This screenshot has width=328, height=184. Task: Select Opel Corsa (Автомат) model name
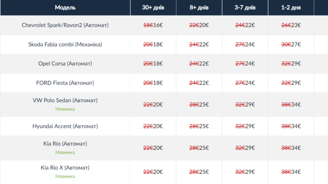pos(65,63)
